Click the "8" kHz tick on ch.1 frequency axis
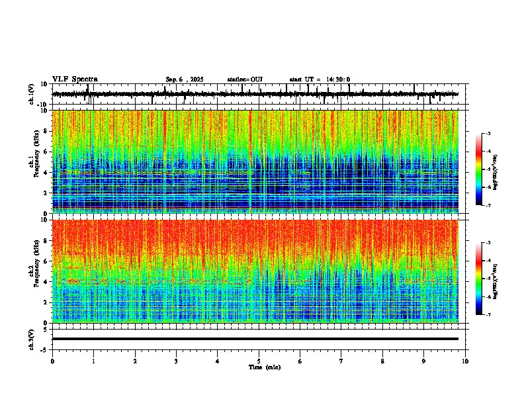 [x=47, y=131]
